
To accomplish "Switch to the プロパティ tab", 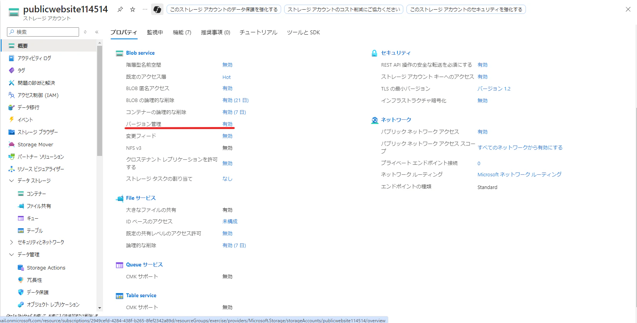I will (x=124, y=32).
